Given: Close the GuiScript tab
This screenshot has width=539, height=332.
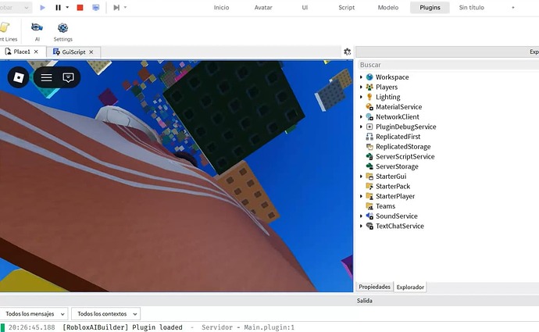Looking at the screenshot, I should pyautogui.click(x=91, y=52).
